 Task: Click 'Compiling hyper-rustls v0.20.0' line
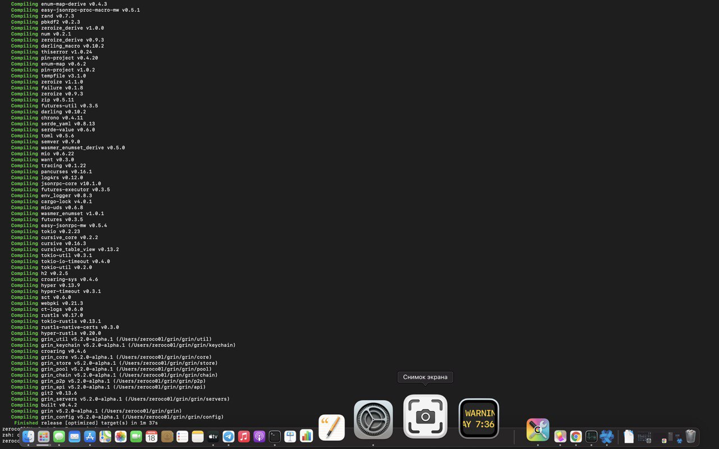(56, 333)
